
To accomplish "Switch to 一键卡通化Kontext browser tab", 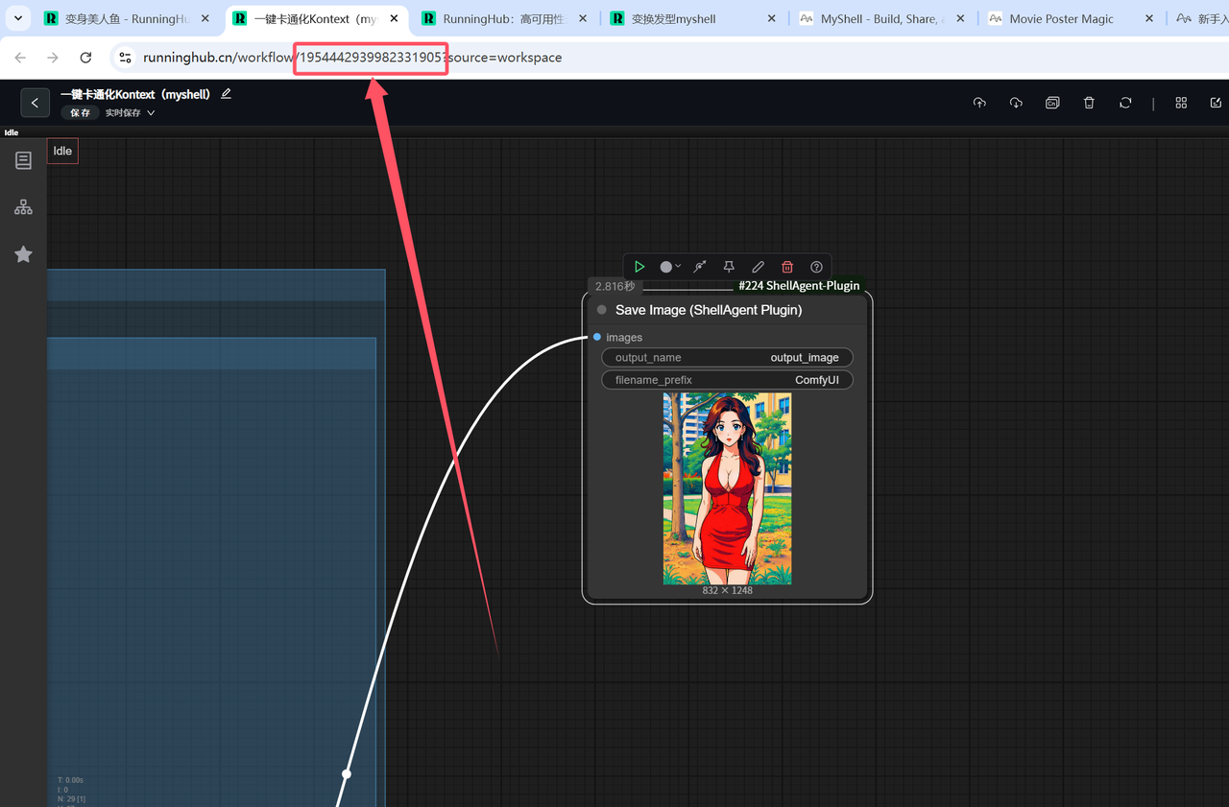I will click(315, 18).
